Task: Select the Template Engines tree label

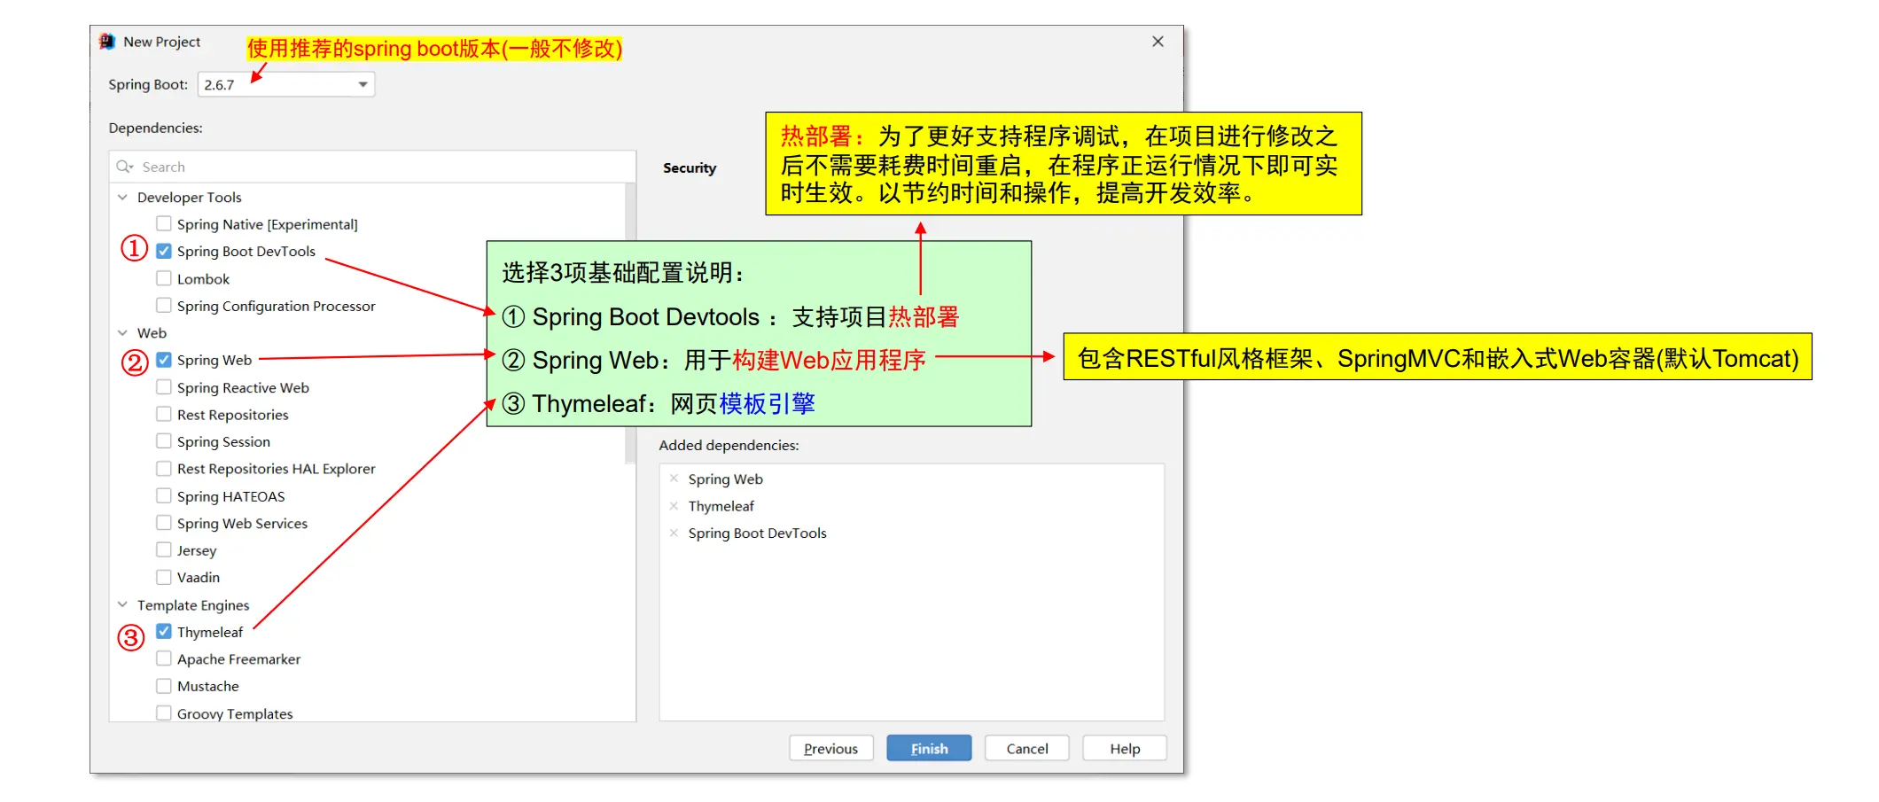Action: [193, 605]
